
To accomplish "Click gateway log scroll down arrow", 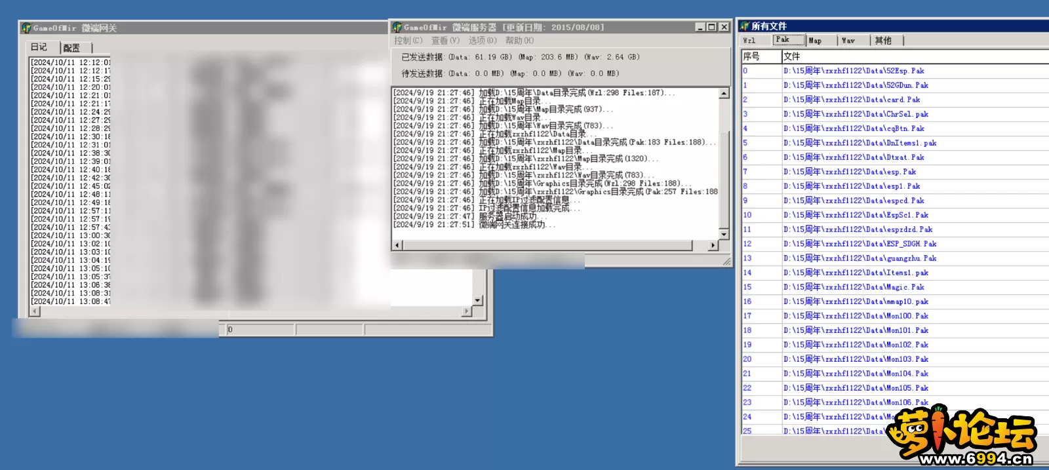I will point(477,300).
